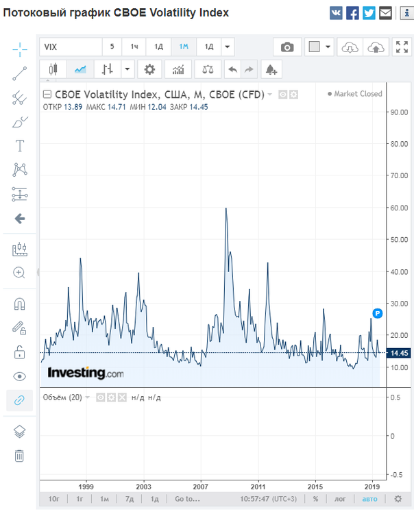Save chart layout to cloud
Screen dimensions: 414x514
tap(376, 47)
